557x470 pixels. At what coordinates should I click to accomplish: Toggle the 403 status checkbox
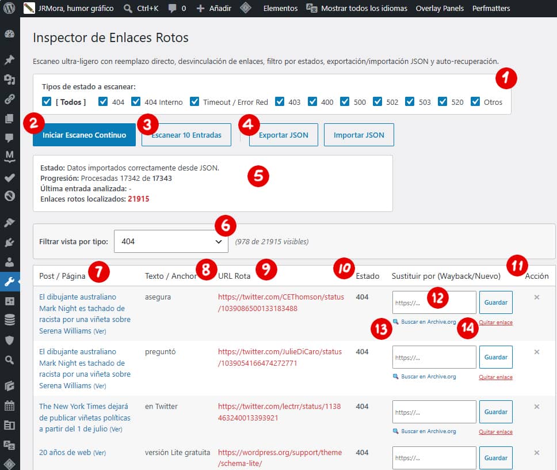coord(280,102)
